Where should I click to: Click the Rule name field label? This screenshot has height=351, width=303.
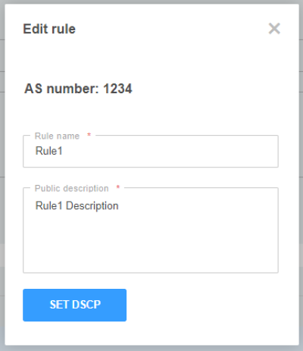click(57, 136)
